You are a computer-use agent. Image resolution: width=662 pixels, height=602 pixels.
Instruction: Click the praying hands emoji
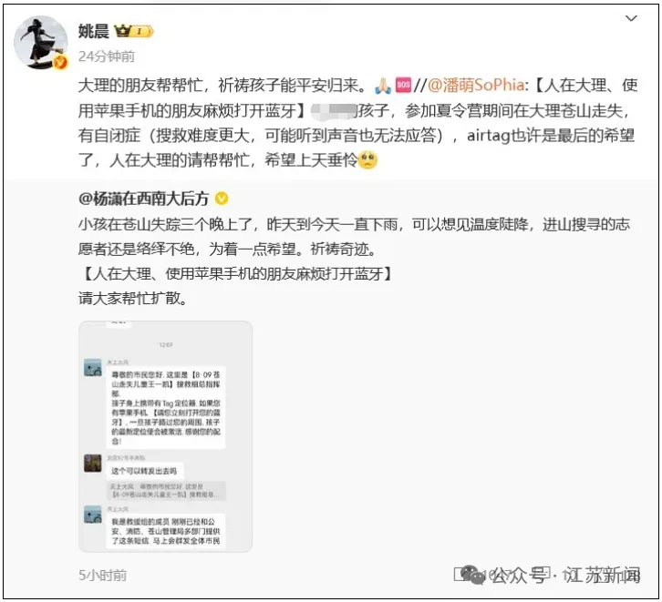point(382,86)
